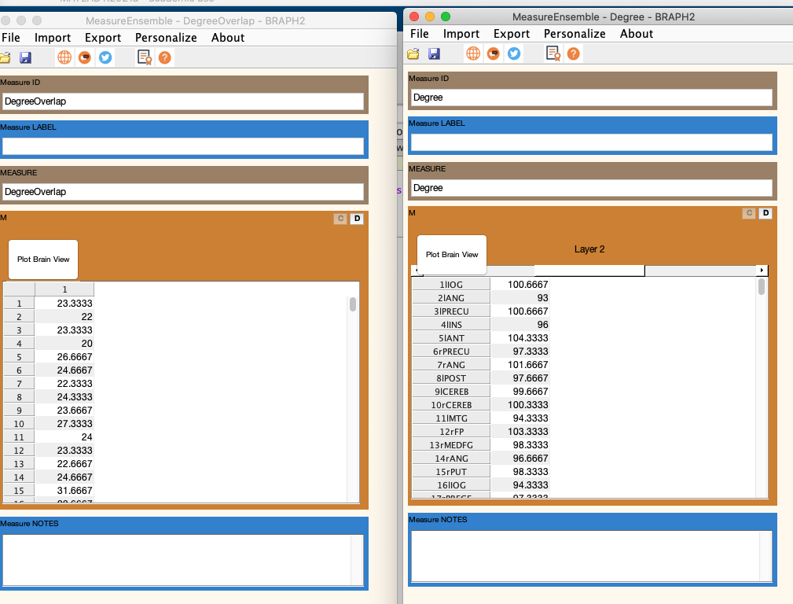
Task: Open a file using the folder icon
Action: [x=413, y=53]
